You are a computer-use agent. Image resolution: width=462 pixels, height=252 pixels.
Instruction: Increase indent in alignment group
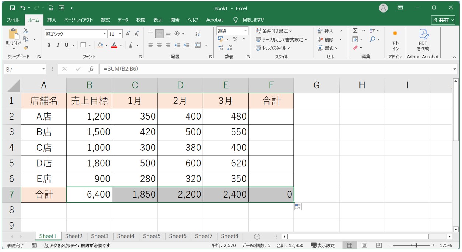[186, 45]
